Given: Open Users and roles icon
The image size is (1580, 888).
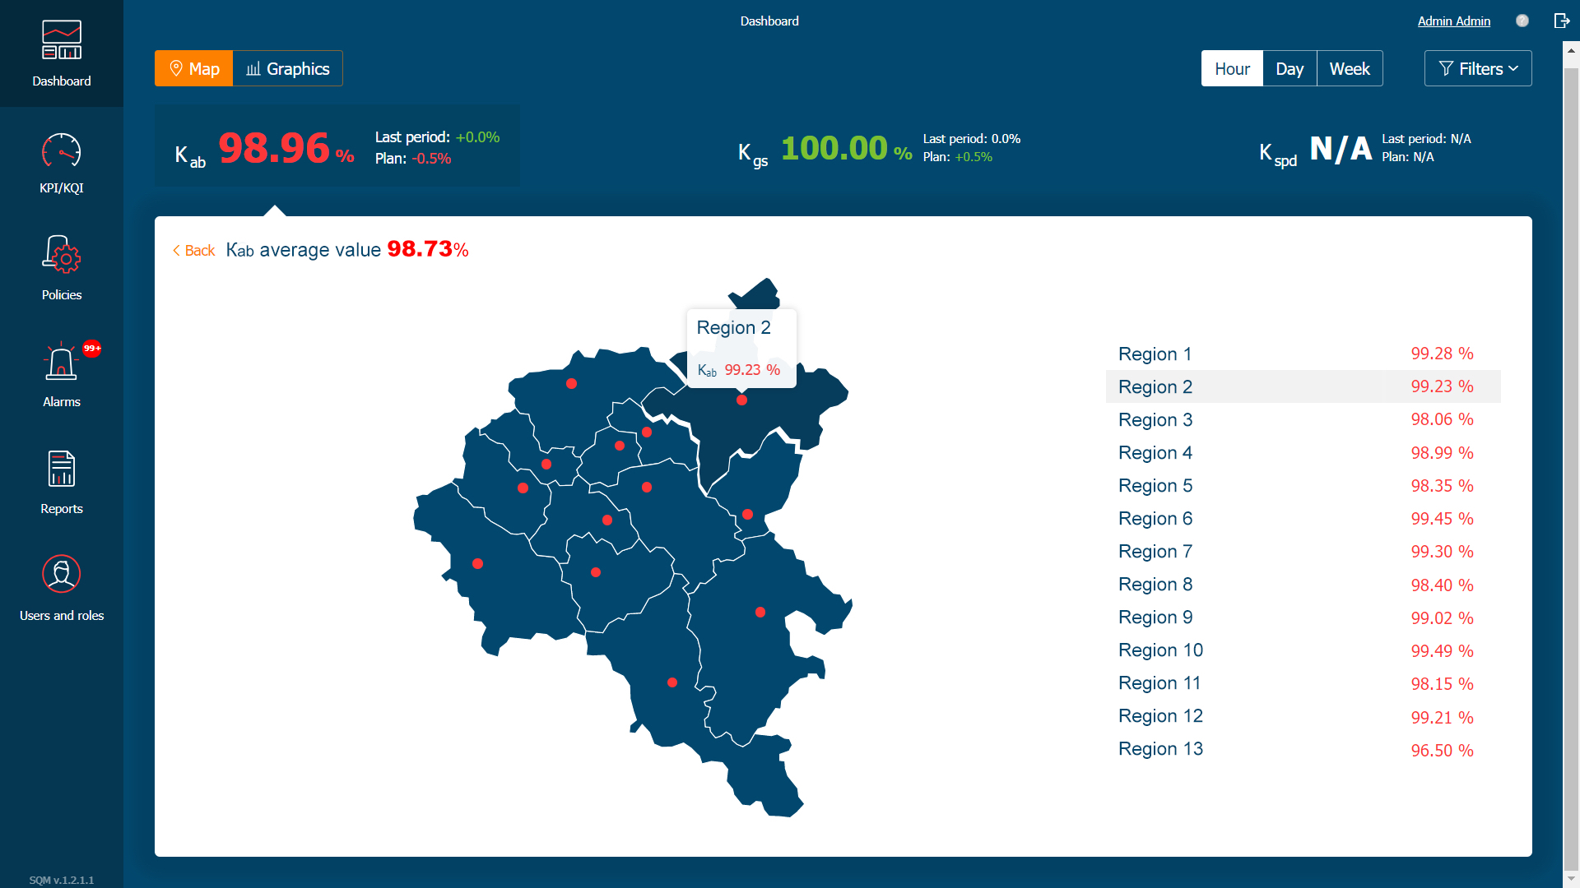Looking at the screenshot, I should (62, 575).
